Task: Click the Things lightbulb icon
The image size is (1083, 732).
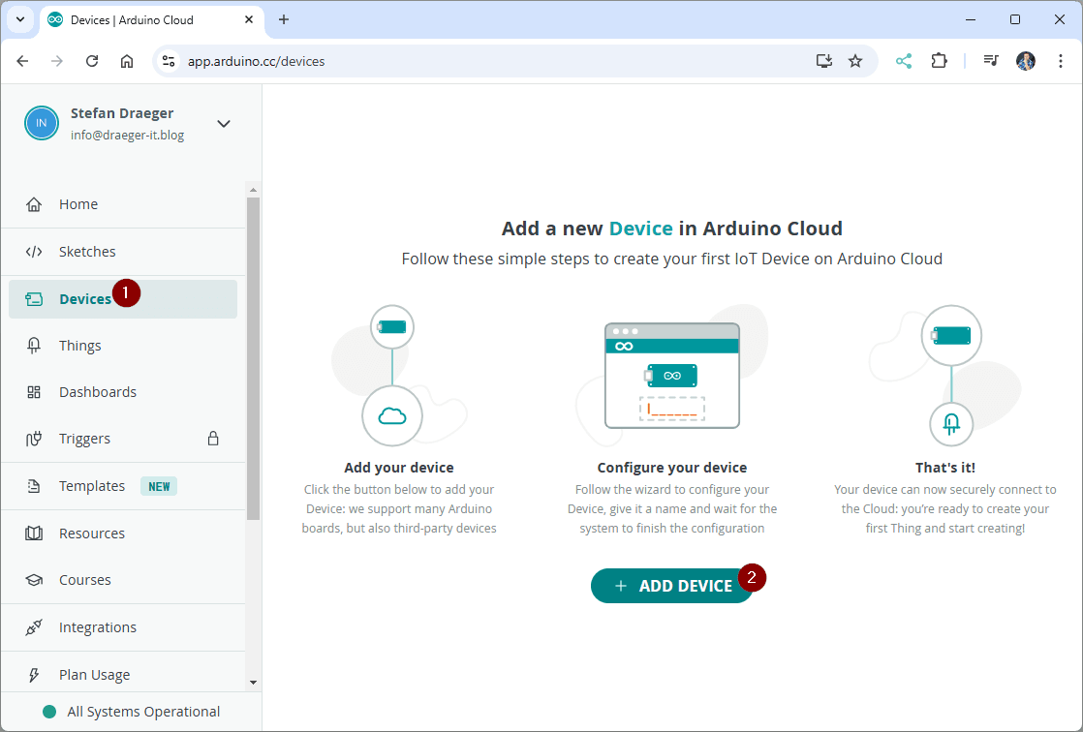Action: (x=34, y=346)
